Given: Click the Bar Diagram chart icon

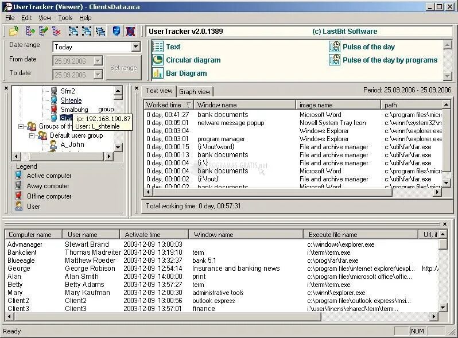Looking at the screenshot, I should coord(158,73).
